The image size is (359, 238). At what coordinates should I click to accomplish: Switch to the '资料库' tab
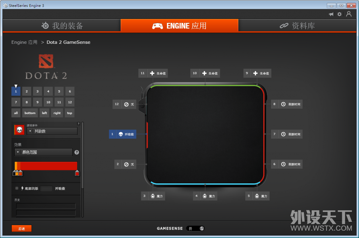(x=297, y=25)
